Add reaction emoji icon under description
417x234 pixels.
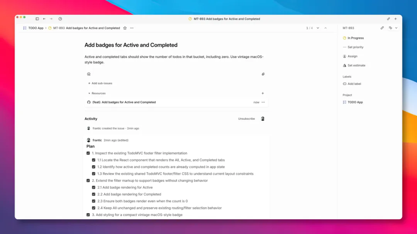[x=89, y=74]
